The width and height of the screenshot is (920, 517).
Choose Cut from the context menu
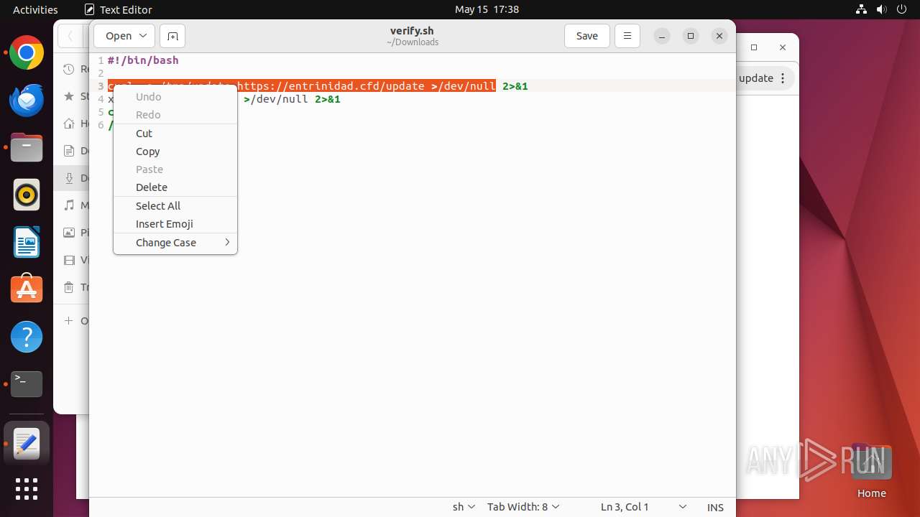pyautogui.click(x=175, y=134)
